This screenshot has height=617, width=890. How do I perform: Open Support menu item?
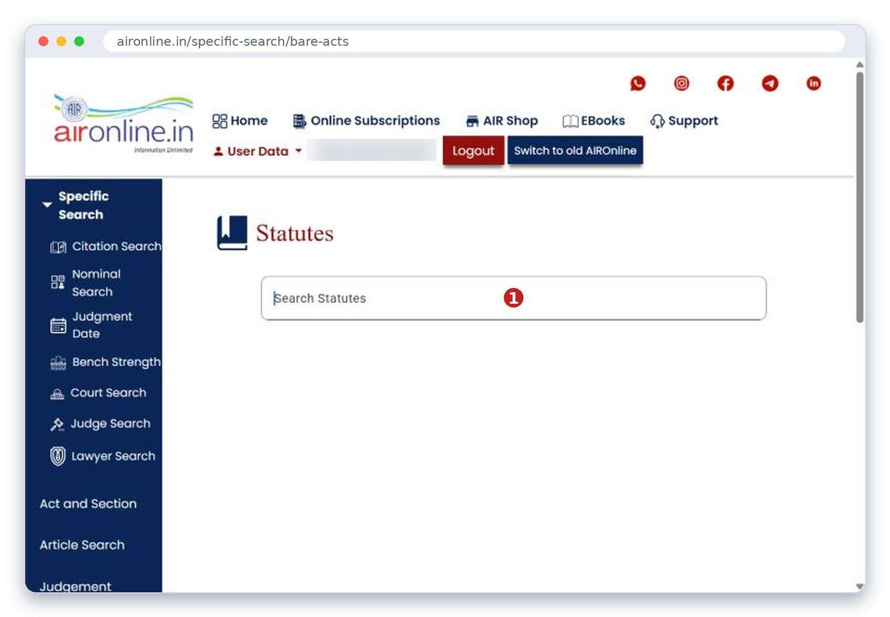pyautogui.click(x=684, y=121)
